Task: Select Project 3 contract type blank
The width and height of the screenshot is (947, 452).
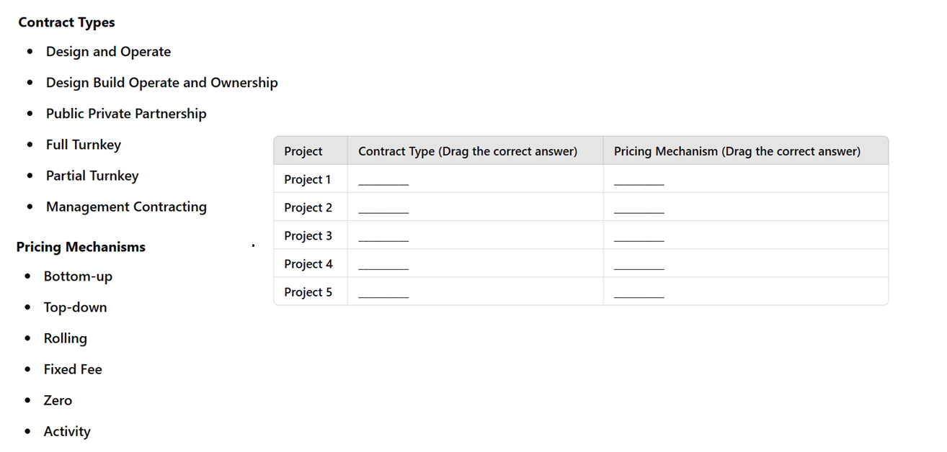Action: pyautogui.click(x=383, y=237)
